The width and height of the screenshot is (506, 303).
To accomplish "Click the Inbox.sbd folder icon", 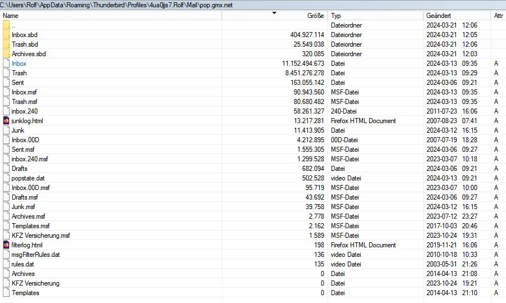I will tap(6, 35).
